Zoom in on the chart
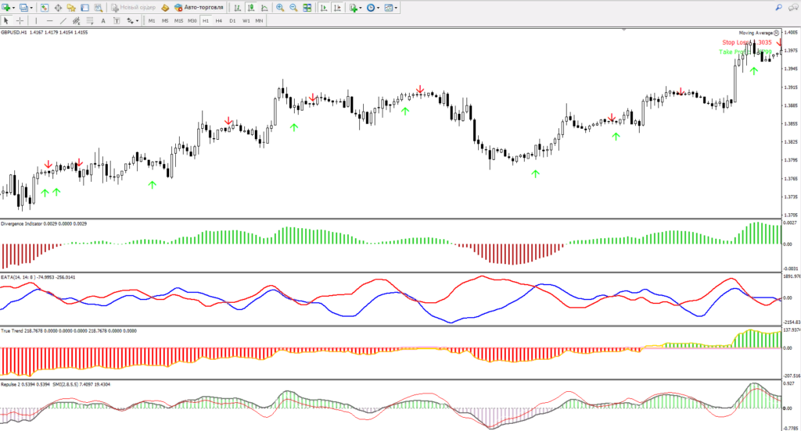The width and height of the screenshot is (801, 431). pyautogui.click(x=280, y=7)
